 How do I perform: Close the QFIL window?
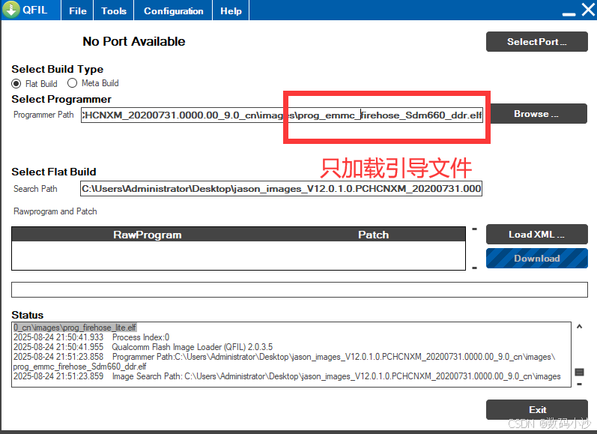[x=588, y=10]
